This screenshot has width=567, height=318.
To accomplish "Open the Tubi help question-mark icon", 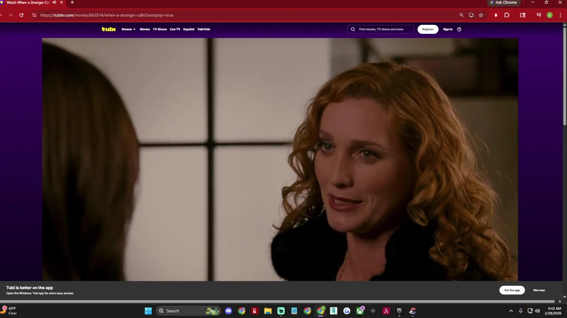I will [459, 29].
